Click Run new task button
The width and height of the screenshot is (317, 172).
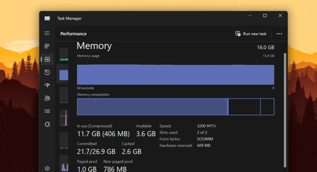(x=251, y=34)
